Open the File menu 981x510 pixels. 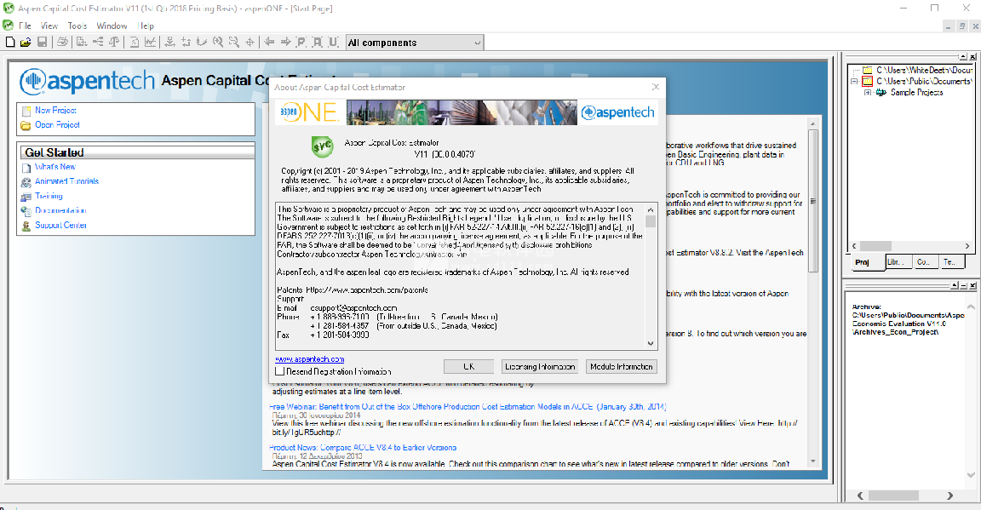[x=25, y=26]
